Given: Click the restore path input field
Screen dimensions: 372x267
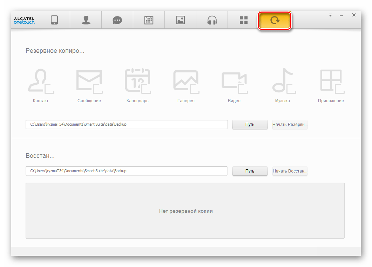Looking at the screenshot, I should tap(127, 171).
